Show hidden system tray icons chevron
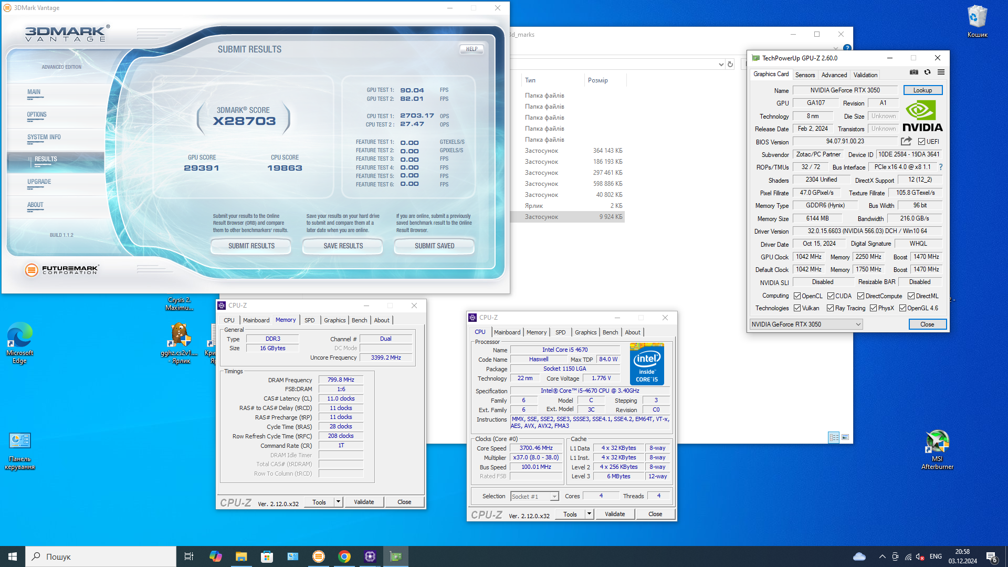This screenshot has width=1008, height=567. click(x=882, y=556)
